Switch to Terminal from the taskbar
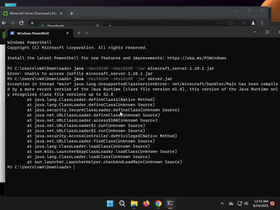Viewport: 280px width, 210px height. (170, 203)
